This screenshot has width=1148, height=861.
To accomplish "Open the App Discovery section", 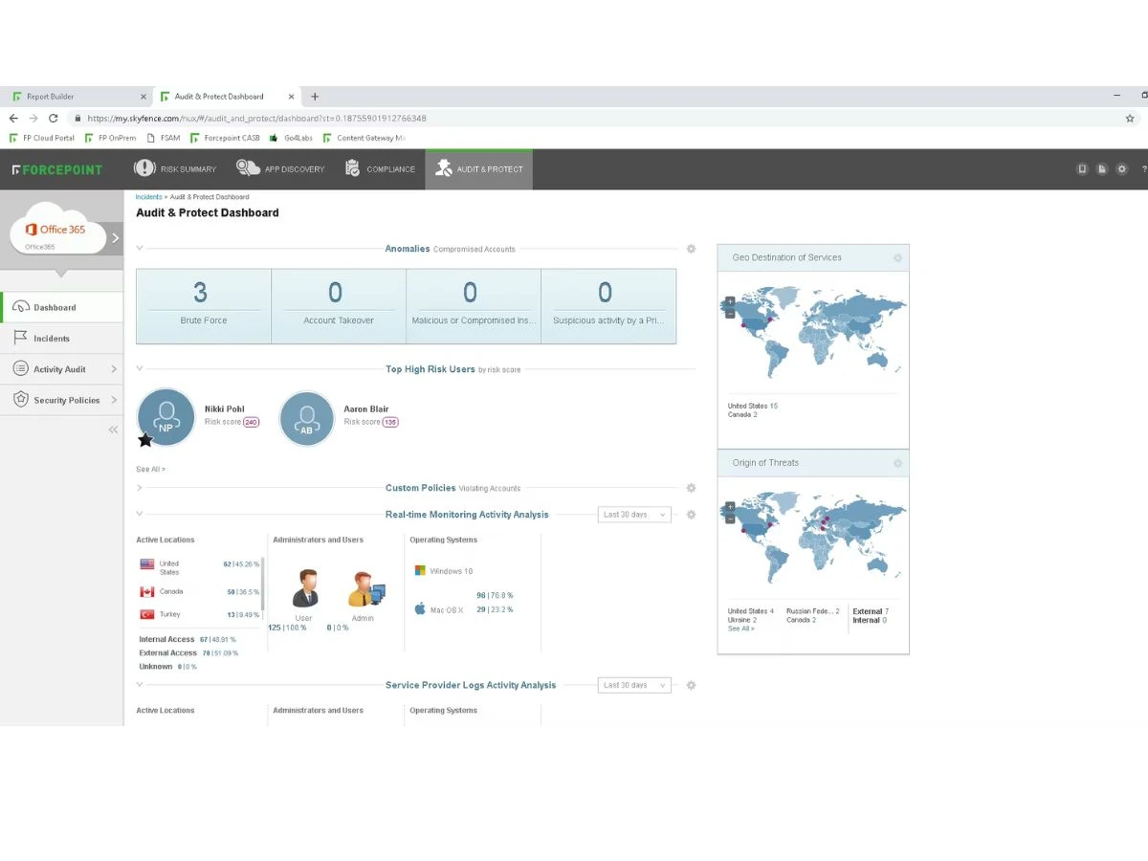I will tap(280, 169).
